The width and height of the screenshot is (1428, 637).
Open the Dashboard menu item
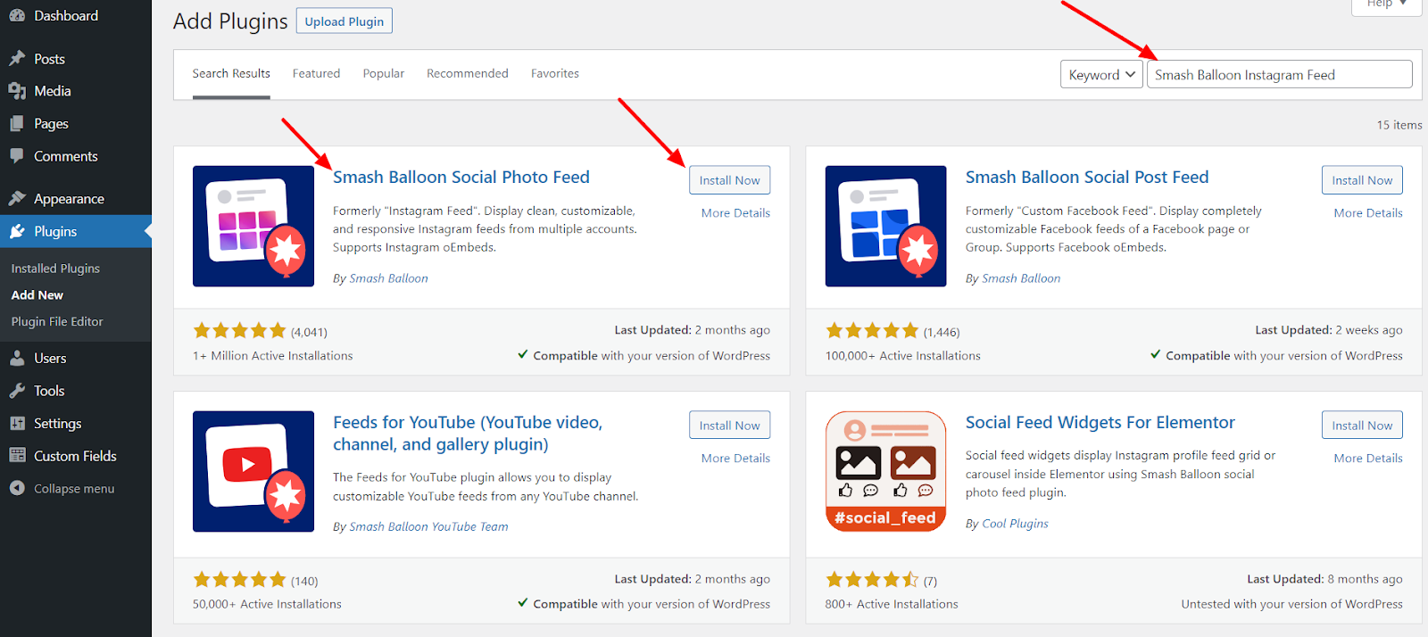click(x=76, y=15)
